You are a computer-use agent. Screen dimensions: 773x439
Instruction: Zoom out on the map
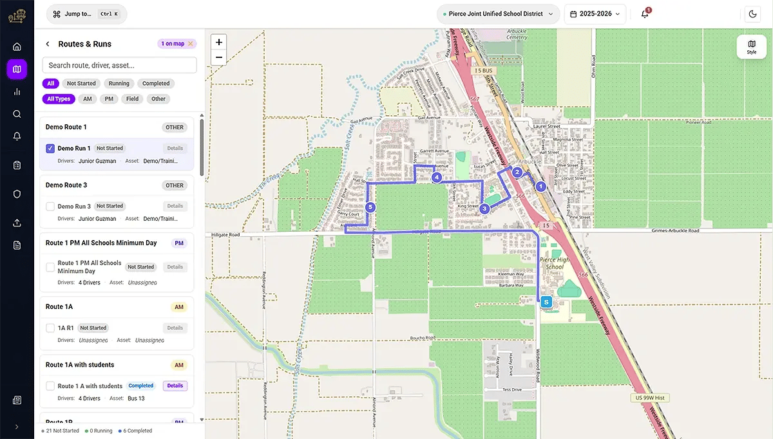(x=219, y=57)
